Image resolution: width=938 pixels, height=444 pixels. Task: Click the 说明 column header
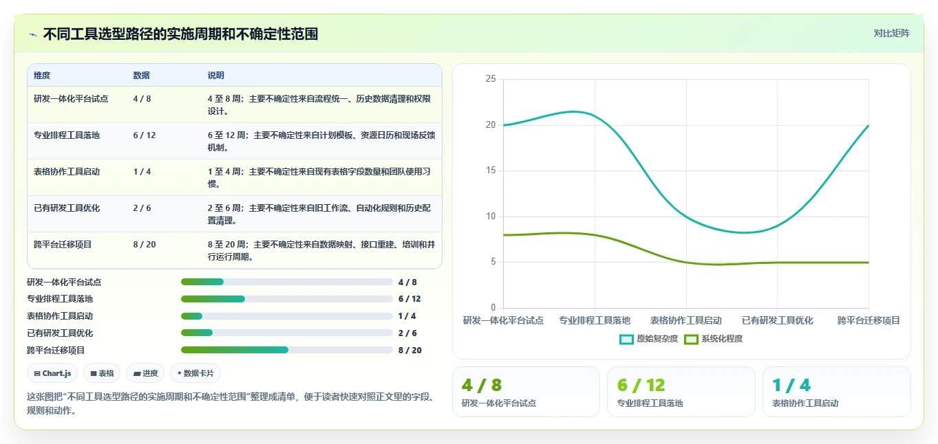point(216,76)
